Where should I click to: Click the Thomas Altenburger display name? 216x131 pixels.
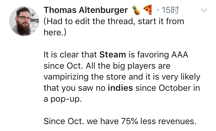click(86, 10)
